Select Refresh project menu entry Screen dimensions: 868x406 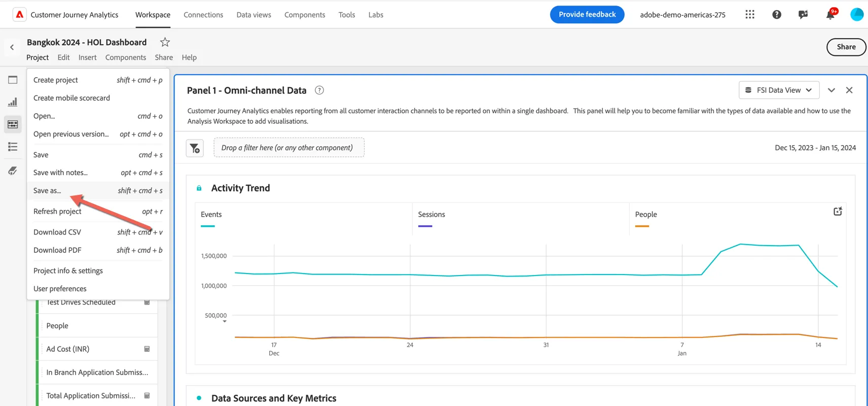point(98,212)
